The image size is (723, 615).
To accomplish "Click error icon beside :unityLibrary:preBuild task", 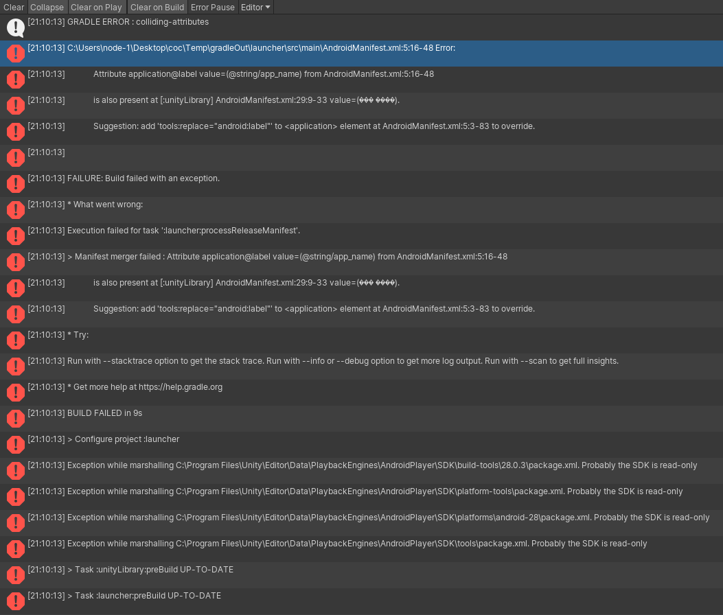I will click(x=15, y=575).
